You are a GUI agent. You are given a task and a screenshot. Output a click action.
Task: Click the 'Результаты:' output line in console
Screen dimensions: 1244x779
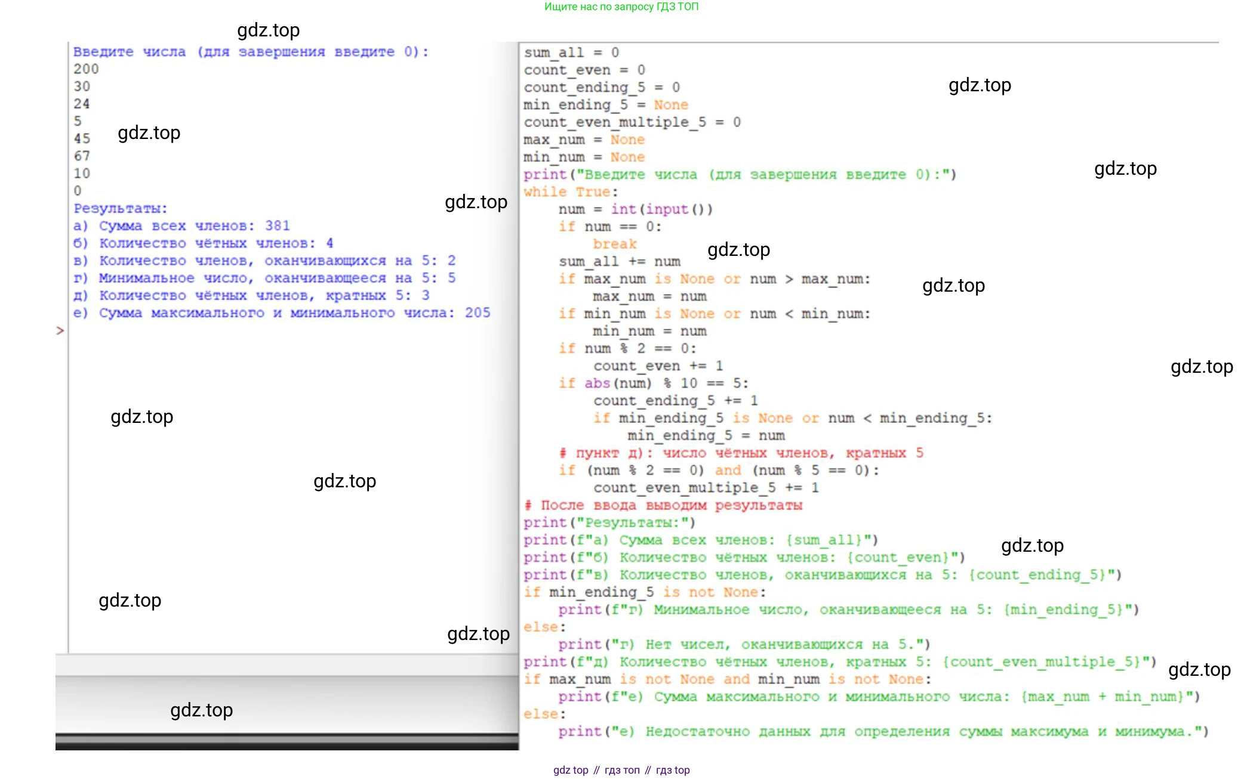(x=121, y=209)
